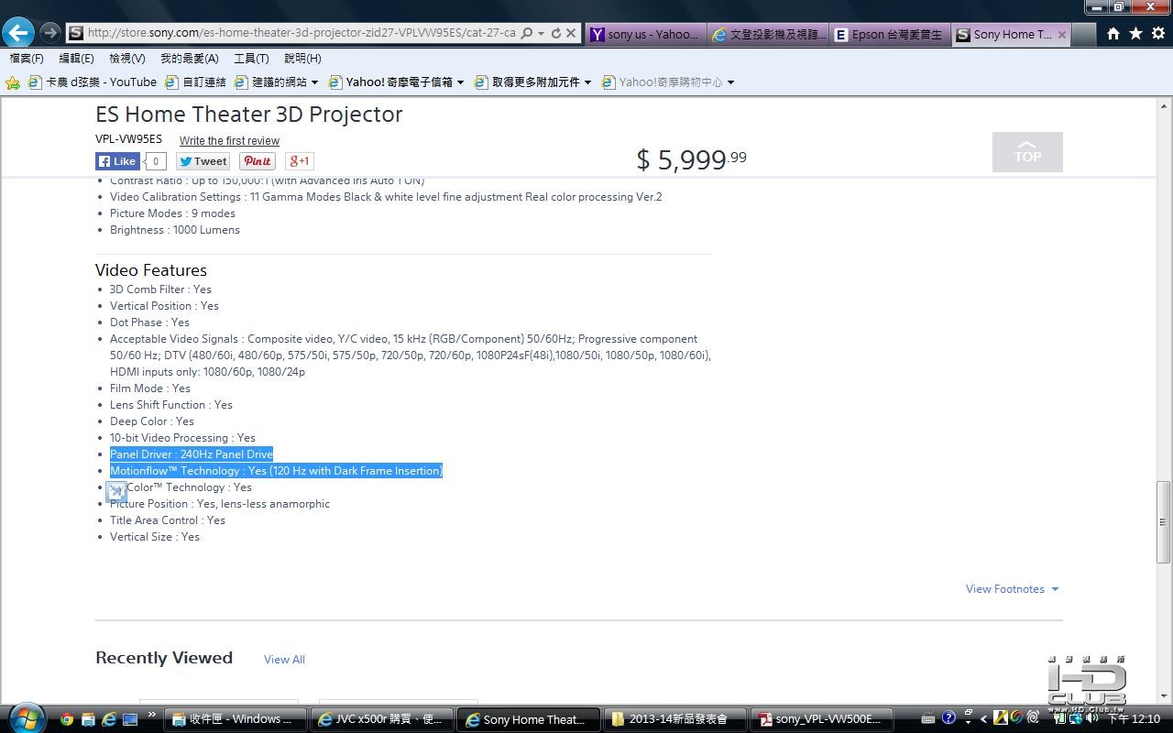Open the browser Tools gear icon
The height and width of the screenshot is (733, 1173).
coord(1158,33)
